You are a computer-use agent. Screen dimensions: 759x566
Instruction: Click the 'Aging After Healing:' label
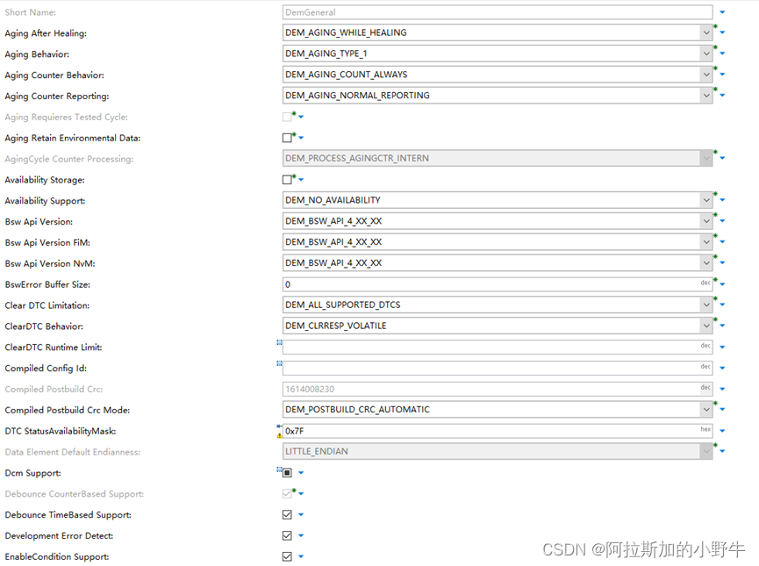coord(46,33)
